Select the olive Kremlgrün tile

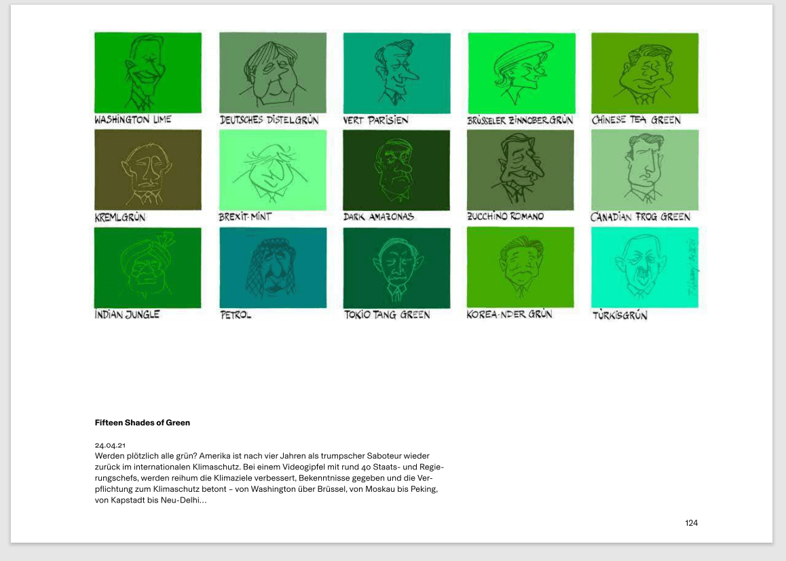point(148,170)
